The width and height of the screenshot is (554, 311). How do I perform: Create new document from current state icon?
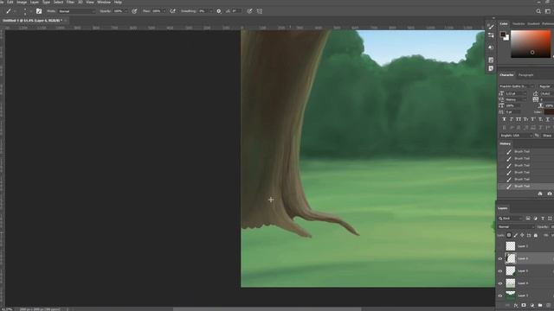540,194
